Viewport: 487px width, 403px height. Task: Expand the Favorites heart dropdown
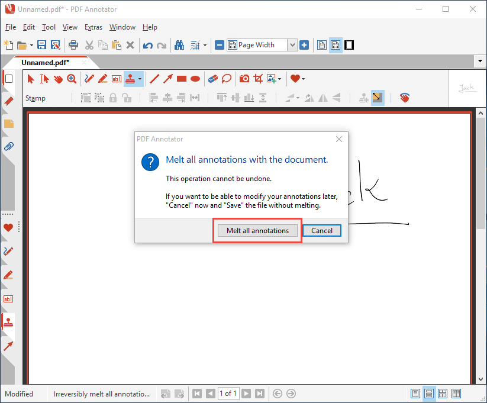(x=303, y=79)
